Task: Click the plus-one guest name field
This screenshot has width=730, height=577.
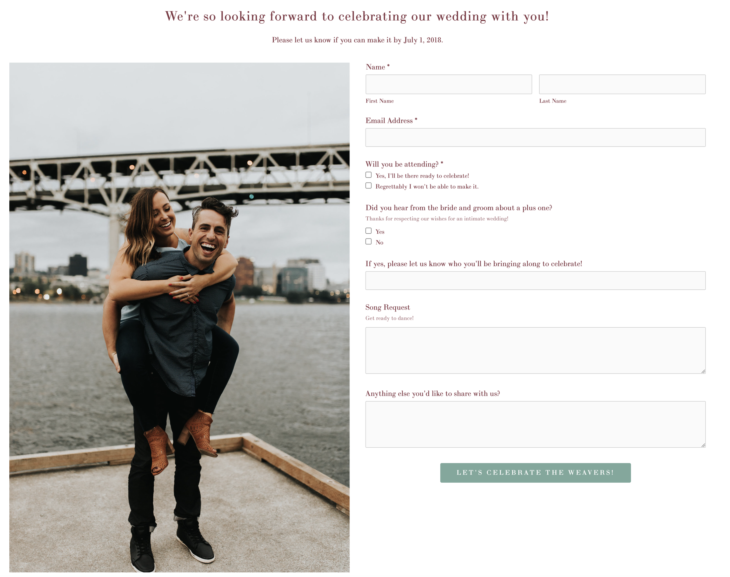Action: click(536, 280)
